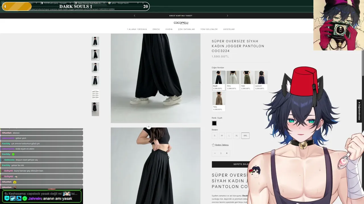
Task: Click the hammer moderator badge beside Jahrein
Action: point(19,199)
